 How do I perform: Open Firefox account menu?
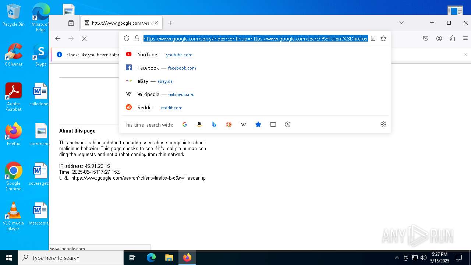439,38
